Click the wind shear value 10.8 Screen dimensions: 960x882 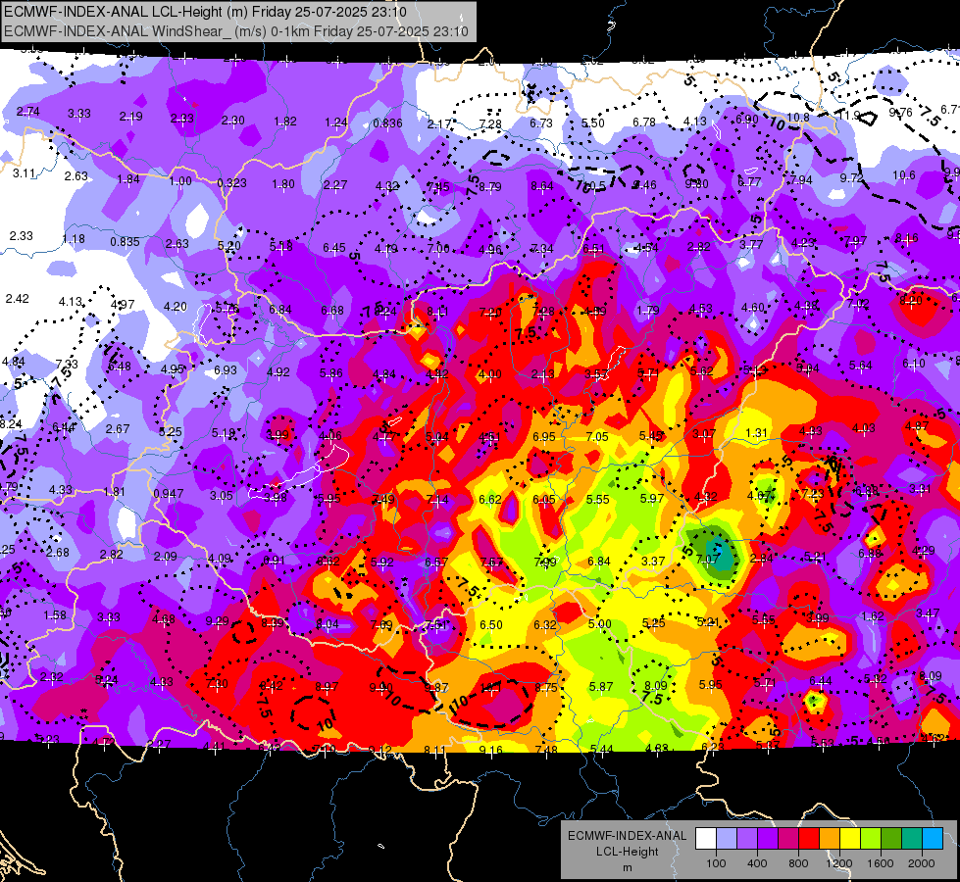798,117
